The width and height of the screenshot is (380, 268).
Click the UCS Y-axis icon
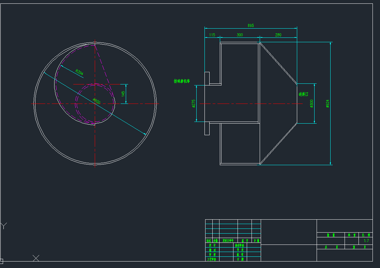(4, 226)
